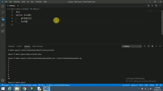Image resolution: width=163 pixels, height=91 pixels.
Task: Change language mode via Python status item
Action: [152, 85]
